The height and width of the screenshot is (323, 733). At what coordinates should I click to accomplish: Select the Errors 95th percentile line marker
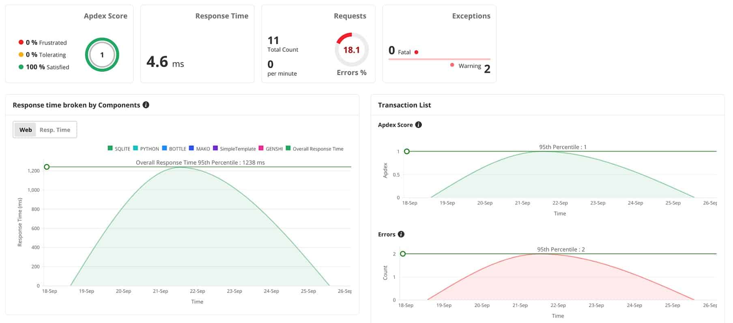pyautogui.click(x=403, y=254)
